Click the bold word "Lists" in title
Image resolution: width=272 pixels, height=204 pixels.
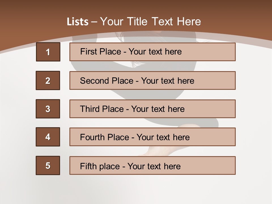(x=78, y=22)
